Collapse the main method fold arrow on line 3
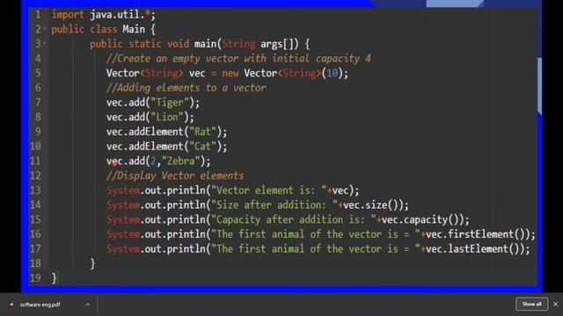Image resolution: width=563 pixels, height=316 pixels. tap(45, 43)
